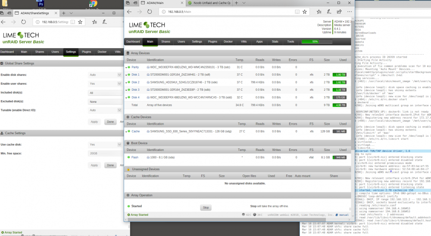Viewport: 431px width, 236px height.
Task: Open the VMs tab in ADAM/Main window
Action: 244,42
